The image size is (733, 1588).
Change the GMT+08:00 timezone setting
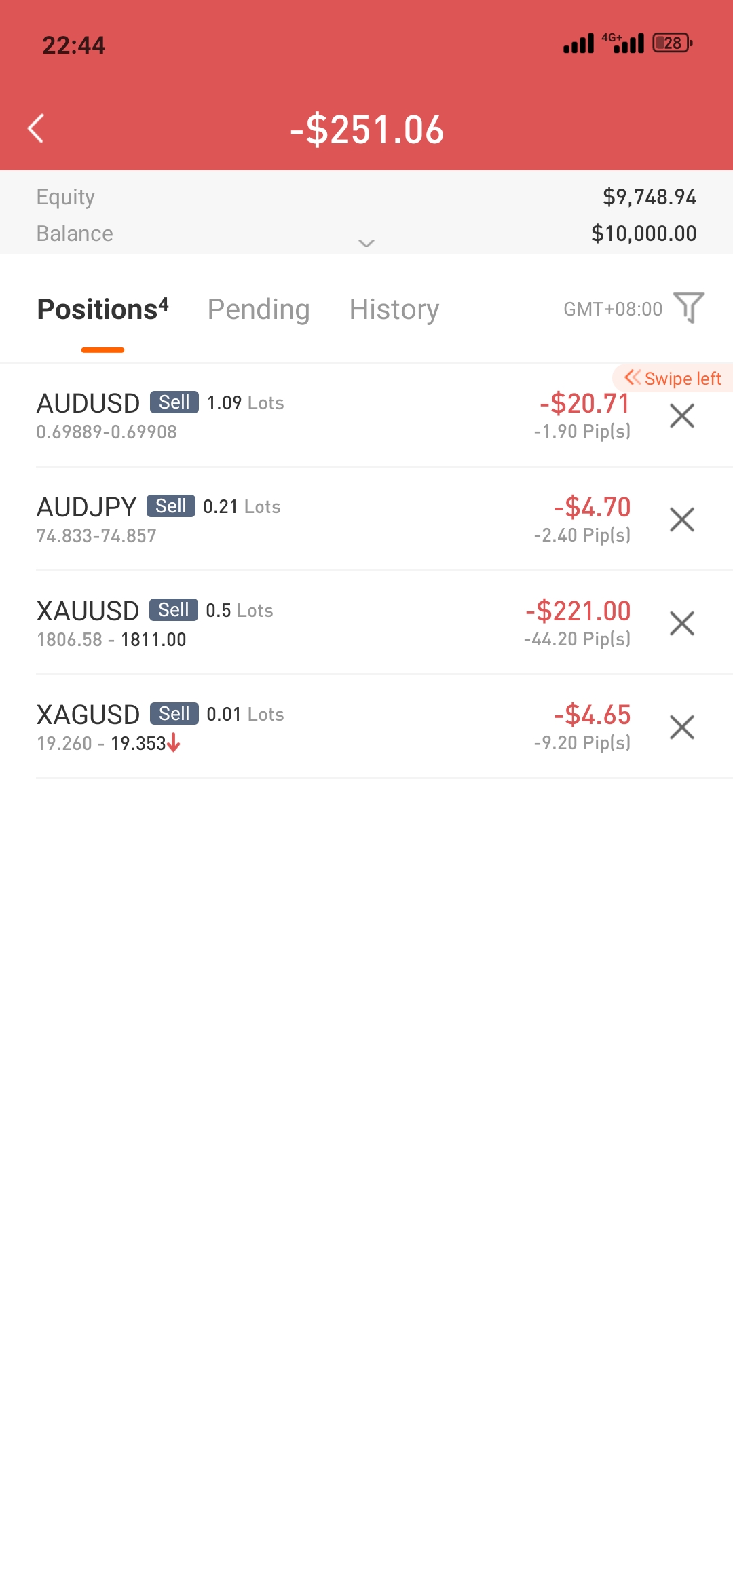point(613,309)
